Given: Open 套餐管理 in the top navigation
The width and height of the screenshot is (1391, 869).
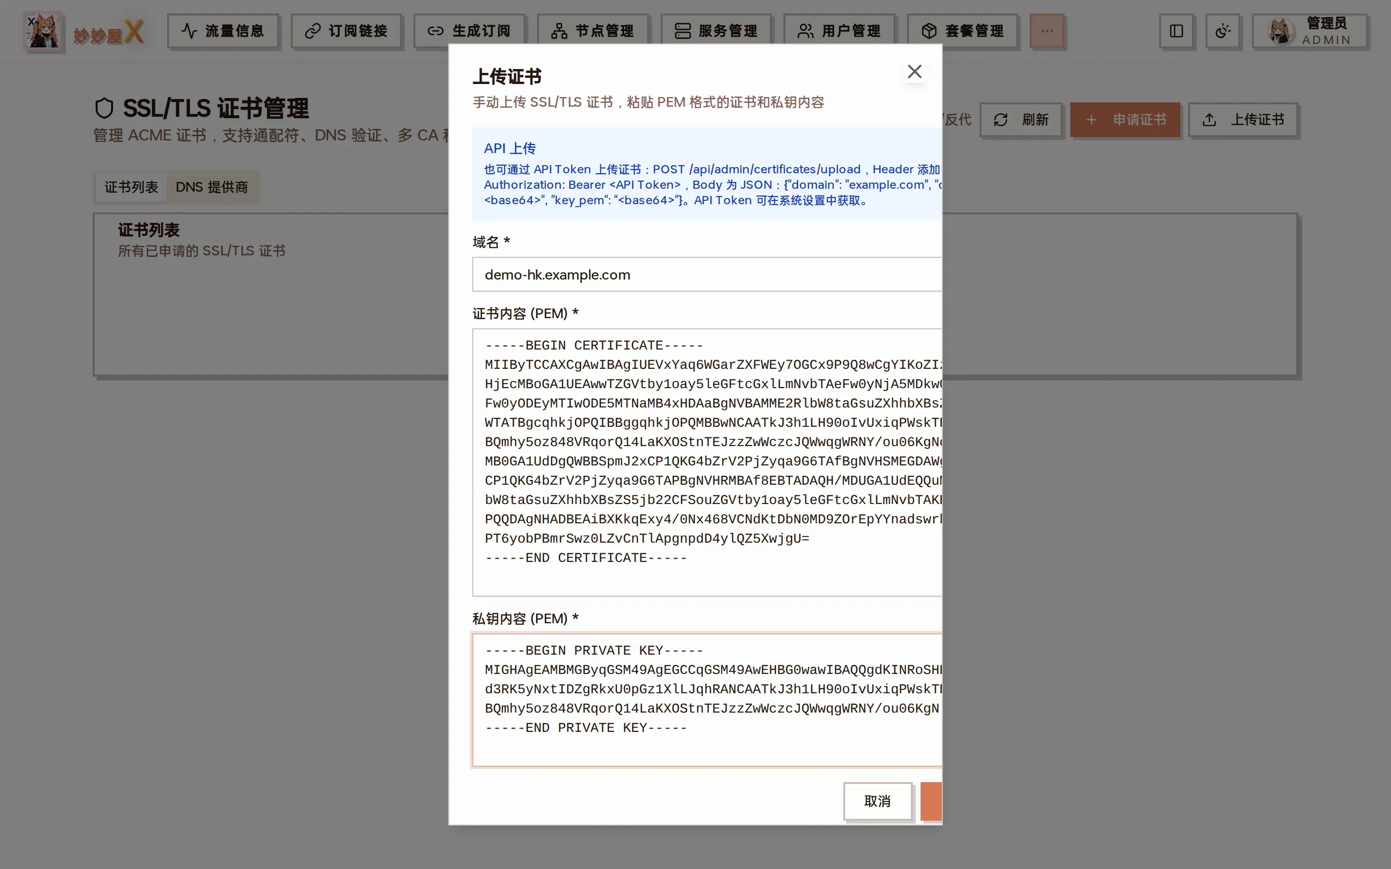Looking at the screenshot, I should (x=963, y=31).
